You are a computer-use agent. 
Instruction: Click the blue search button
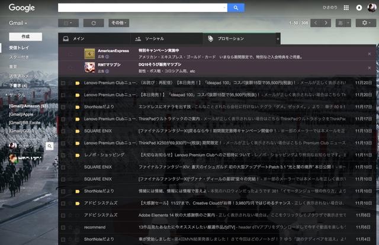(236, 8)
